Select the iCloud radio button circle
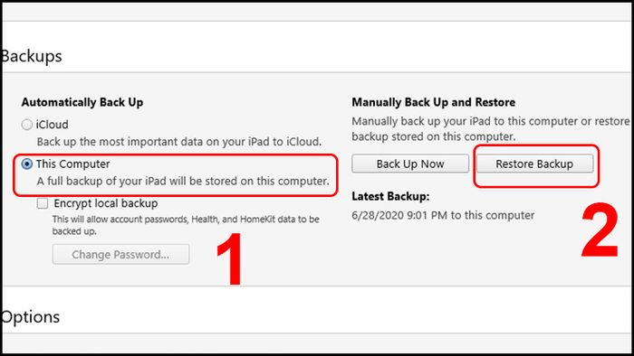634x356 pixels. (27, 125)
